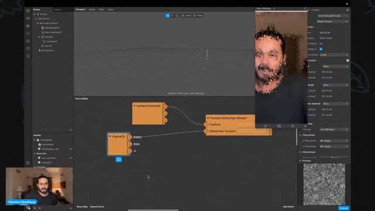Click the Patch Editor horizontal scrollbar
This screenshot has height=211, width=375.
(x=153, y=210)
